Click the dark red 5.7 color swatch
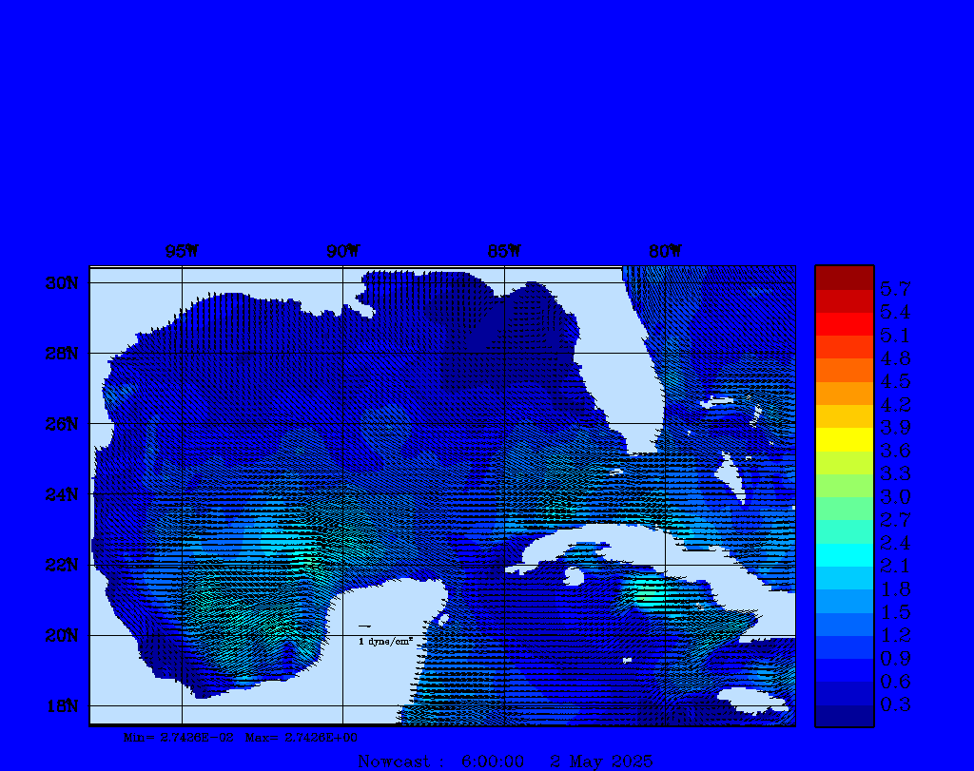This screenshot has width=974, height=771. (844, 278)
